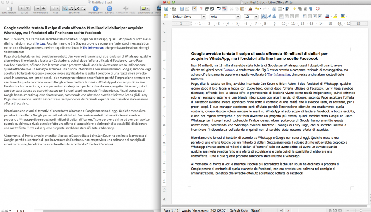Apply the Font Color swatch
Viewport: 371px width, 212px height.
point(327,16)
